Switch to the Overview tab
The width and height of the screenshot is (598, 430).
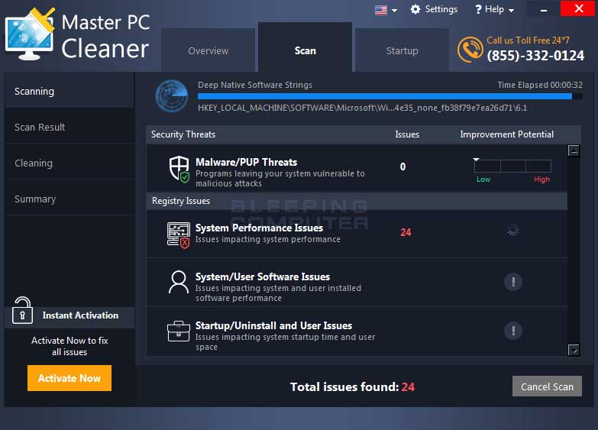(x=208, y=50)
